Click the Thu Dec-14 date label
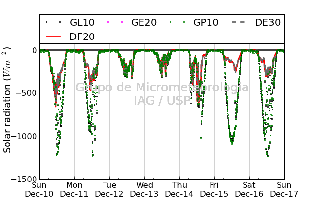This screenshot has height=199, width=316. 179,190
